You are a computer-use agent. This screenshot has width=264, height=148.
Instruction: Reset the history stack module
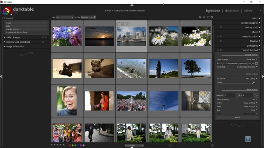tap(220, 27)
